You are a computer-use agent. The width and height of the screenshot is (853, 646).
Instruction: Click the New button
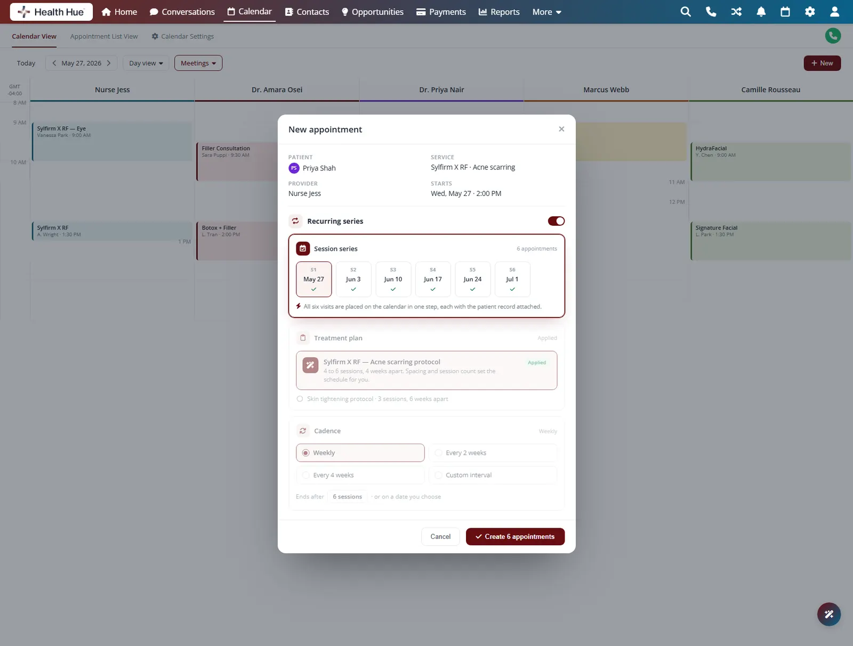(x=822, y=63)
